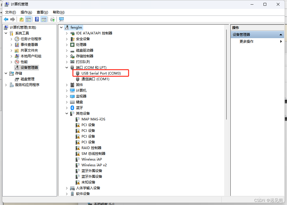Click the security devices key icon

click(72, 39)
